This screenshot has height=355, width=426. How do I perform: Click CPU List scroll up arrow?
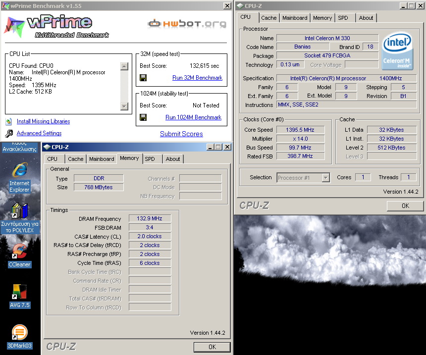124,66
